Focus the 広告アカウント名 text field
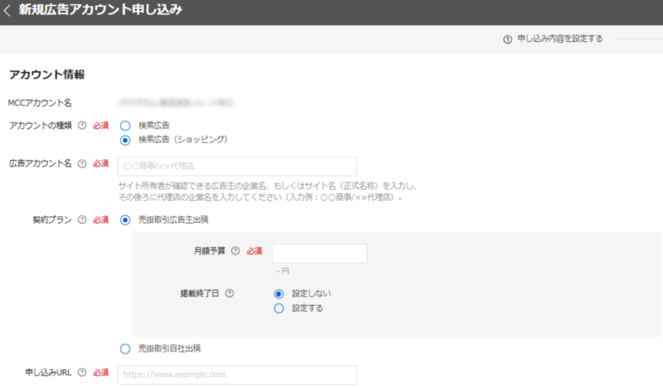This screenshot has height=388, width=663. coord(237,166)
